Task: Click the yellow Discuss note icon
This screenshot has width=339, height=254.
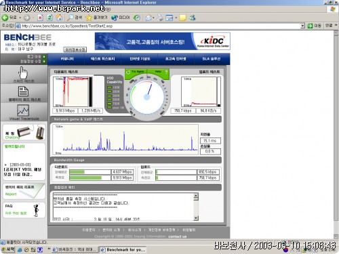Action: click(x=182, y=18)
